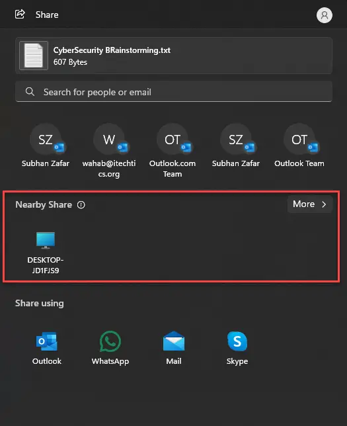Screen dimensions: 347x426
Task: Click the DESKTOP-JD1FJS9 device name label
Action: coord(46,265)
